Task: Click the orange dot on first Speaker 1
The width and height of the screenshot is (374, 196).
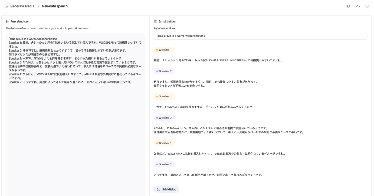Action: point(157,50)
